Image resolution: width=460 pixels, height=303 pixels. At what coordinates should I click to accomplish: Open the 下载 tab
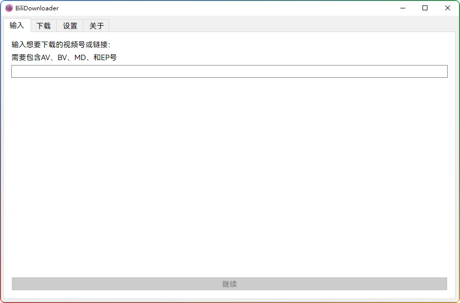[x=43, y=26]
